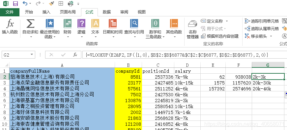Open Financial functions book icon
The width and height of the screenshot is (287, 130).
(68, 24)
